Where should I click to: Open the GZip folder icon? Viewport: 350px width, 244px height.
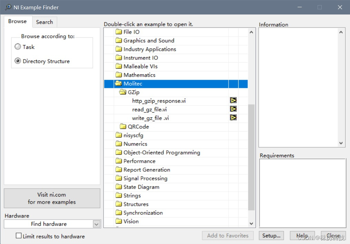(x=123, y=92)
